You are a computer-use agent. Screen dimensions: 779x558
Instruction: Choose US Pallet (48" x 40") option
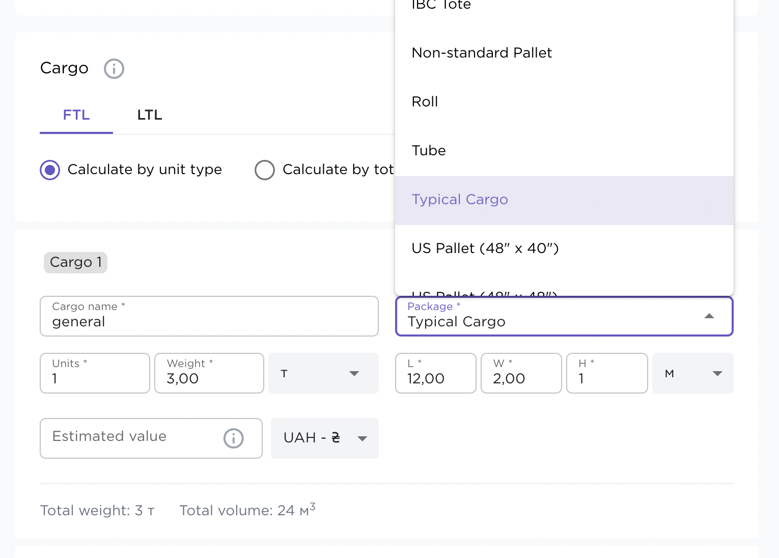point(564,248)
